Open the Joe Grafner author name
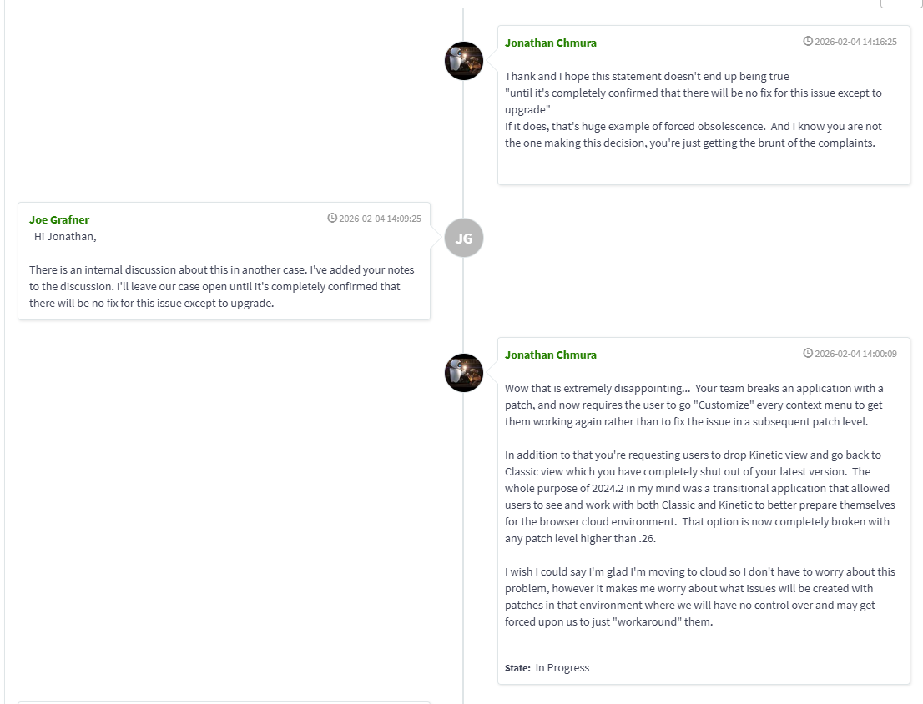The height and width of the screenshot is (704, 923). (x=59, y=219)
